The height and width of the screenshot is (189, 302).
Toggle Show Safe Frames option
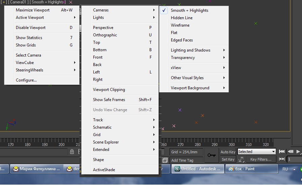[120, 100]
